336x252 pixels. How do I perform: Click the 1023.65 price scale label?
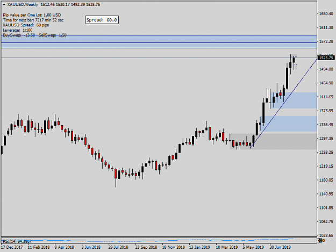[x=326, y=235]
